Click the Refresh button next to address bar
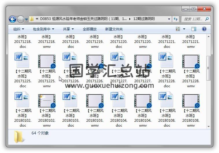The width and height of the screenshot is (219, 153). (175, 19)
